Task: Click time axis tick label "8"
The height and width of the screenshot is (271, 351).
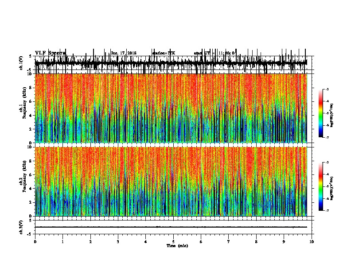Action: point(256,242)
